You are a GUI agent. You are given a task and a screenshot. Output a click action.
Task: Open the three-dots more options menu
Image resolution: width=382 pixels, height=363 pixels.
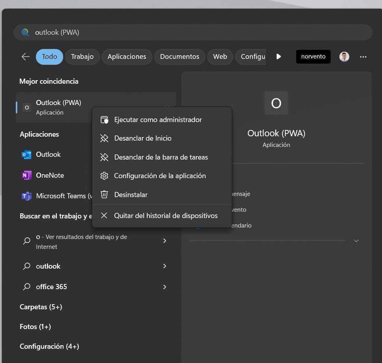pos(363,57)
